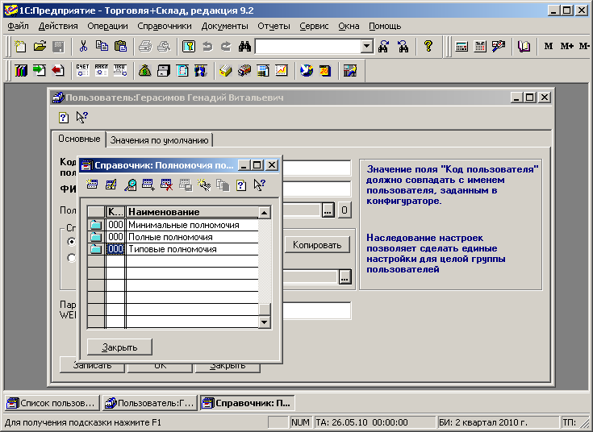Switch to Пользователь:Г... window tab
The image size is (593, 432).
[x=150, y=403]
